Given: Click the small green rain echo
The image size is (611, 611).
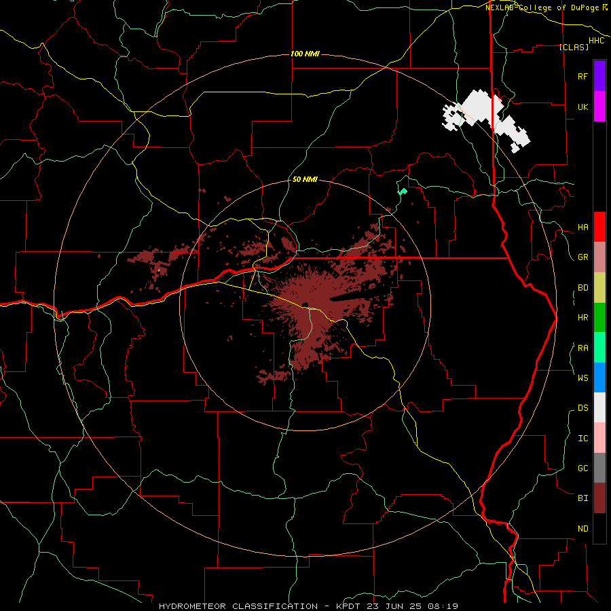Looking at the screenshot, I should [x=402, y=191].
